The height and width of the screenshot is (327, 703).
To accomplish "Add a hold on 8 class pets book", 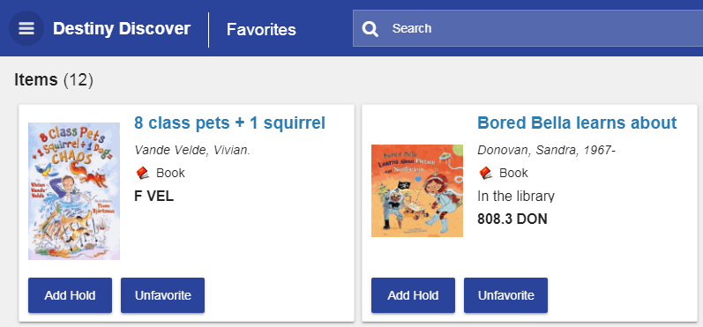I will pyautogui.click(x=70, y=295).
